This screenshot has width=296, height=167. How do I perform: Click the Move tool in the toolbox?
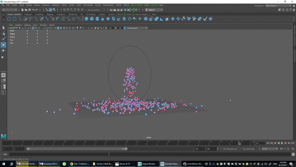3,45
